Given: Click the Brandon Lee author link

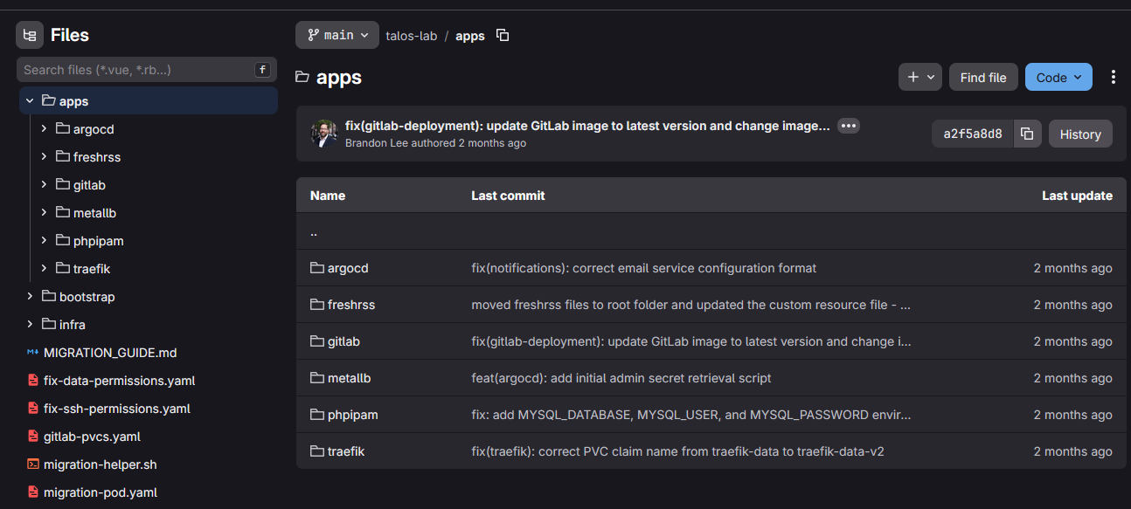Looking at the screenshot, I should (x=378, y=143).
